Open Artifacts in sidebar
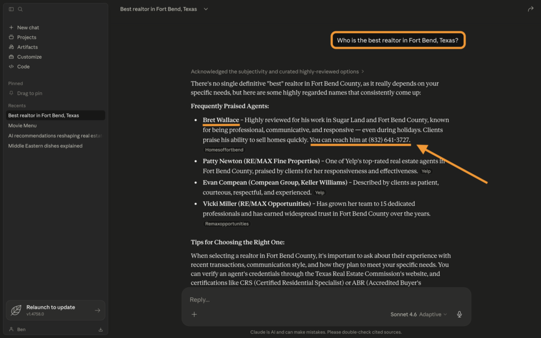This screenshot has height=338, width=541. tap(27, 47)
